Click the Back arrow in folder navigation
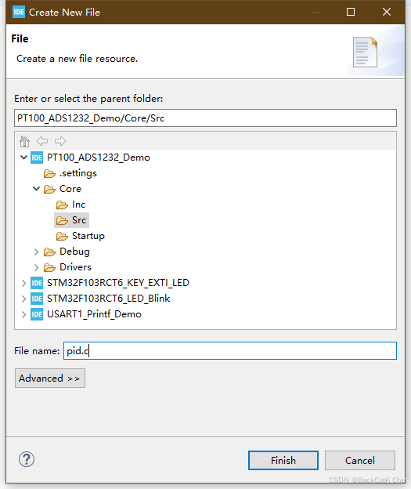Screen dimensions: 411x489 point(42,141)
